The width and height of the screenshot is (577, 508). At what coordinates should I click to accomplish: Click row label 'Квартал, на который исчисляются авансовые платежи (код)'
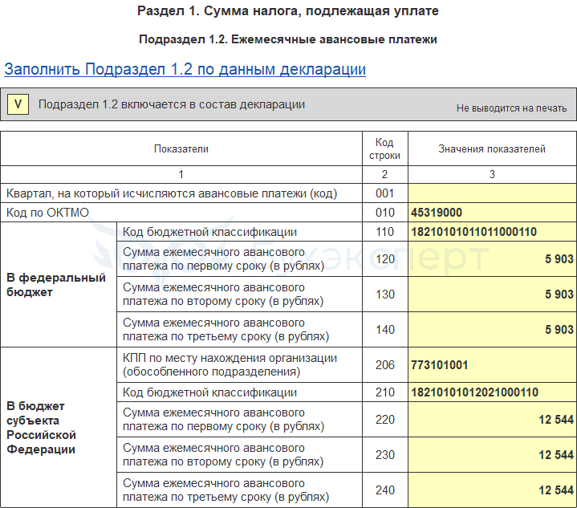click(172, 193)
